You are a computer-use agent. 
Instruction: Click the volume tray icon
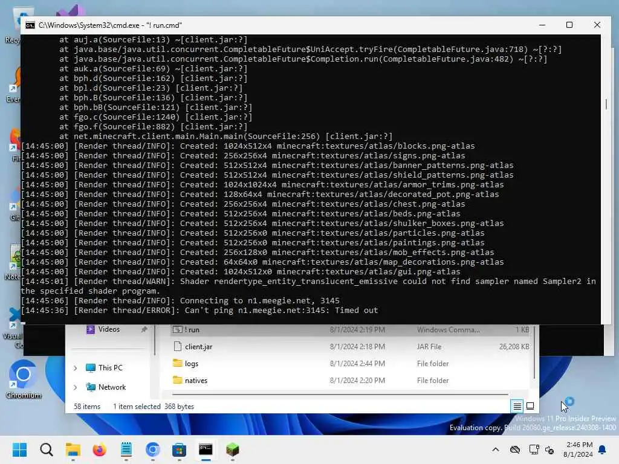click(549, 449)
